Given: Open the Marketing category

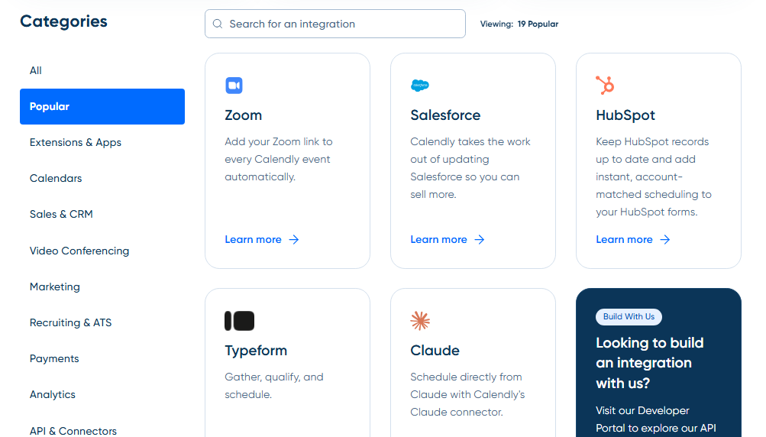Looking at the screenshot, I should click(x=102, y=287).
